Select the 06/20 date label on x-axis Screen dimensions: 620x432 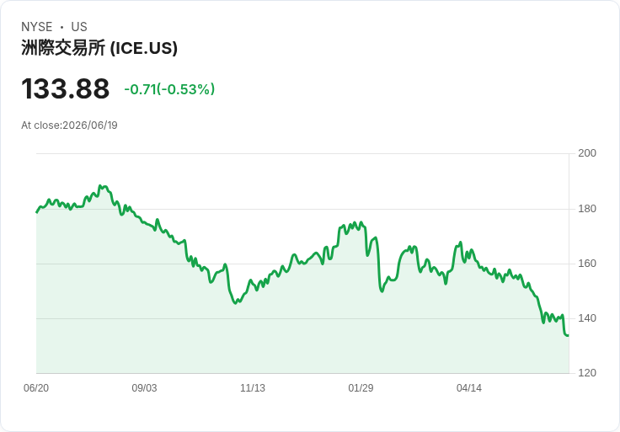tap(36, 388)
